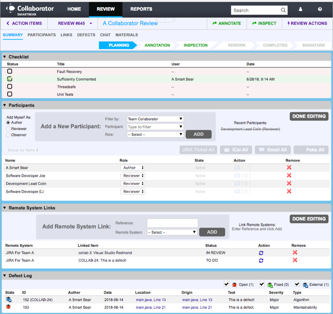Remove Software Developer EJ from participants
The height and width of the screenshot is (314, 333).
point(289,191)
